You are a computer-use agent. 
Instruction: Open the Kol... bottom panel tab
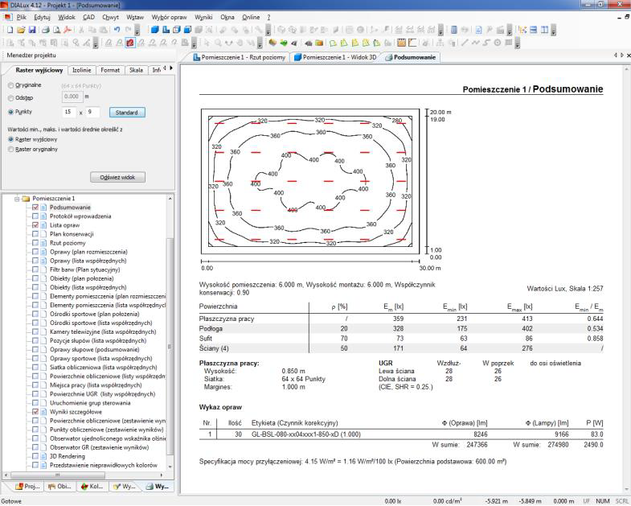[x=92, y=486]
